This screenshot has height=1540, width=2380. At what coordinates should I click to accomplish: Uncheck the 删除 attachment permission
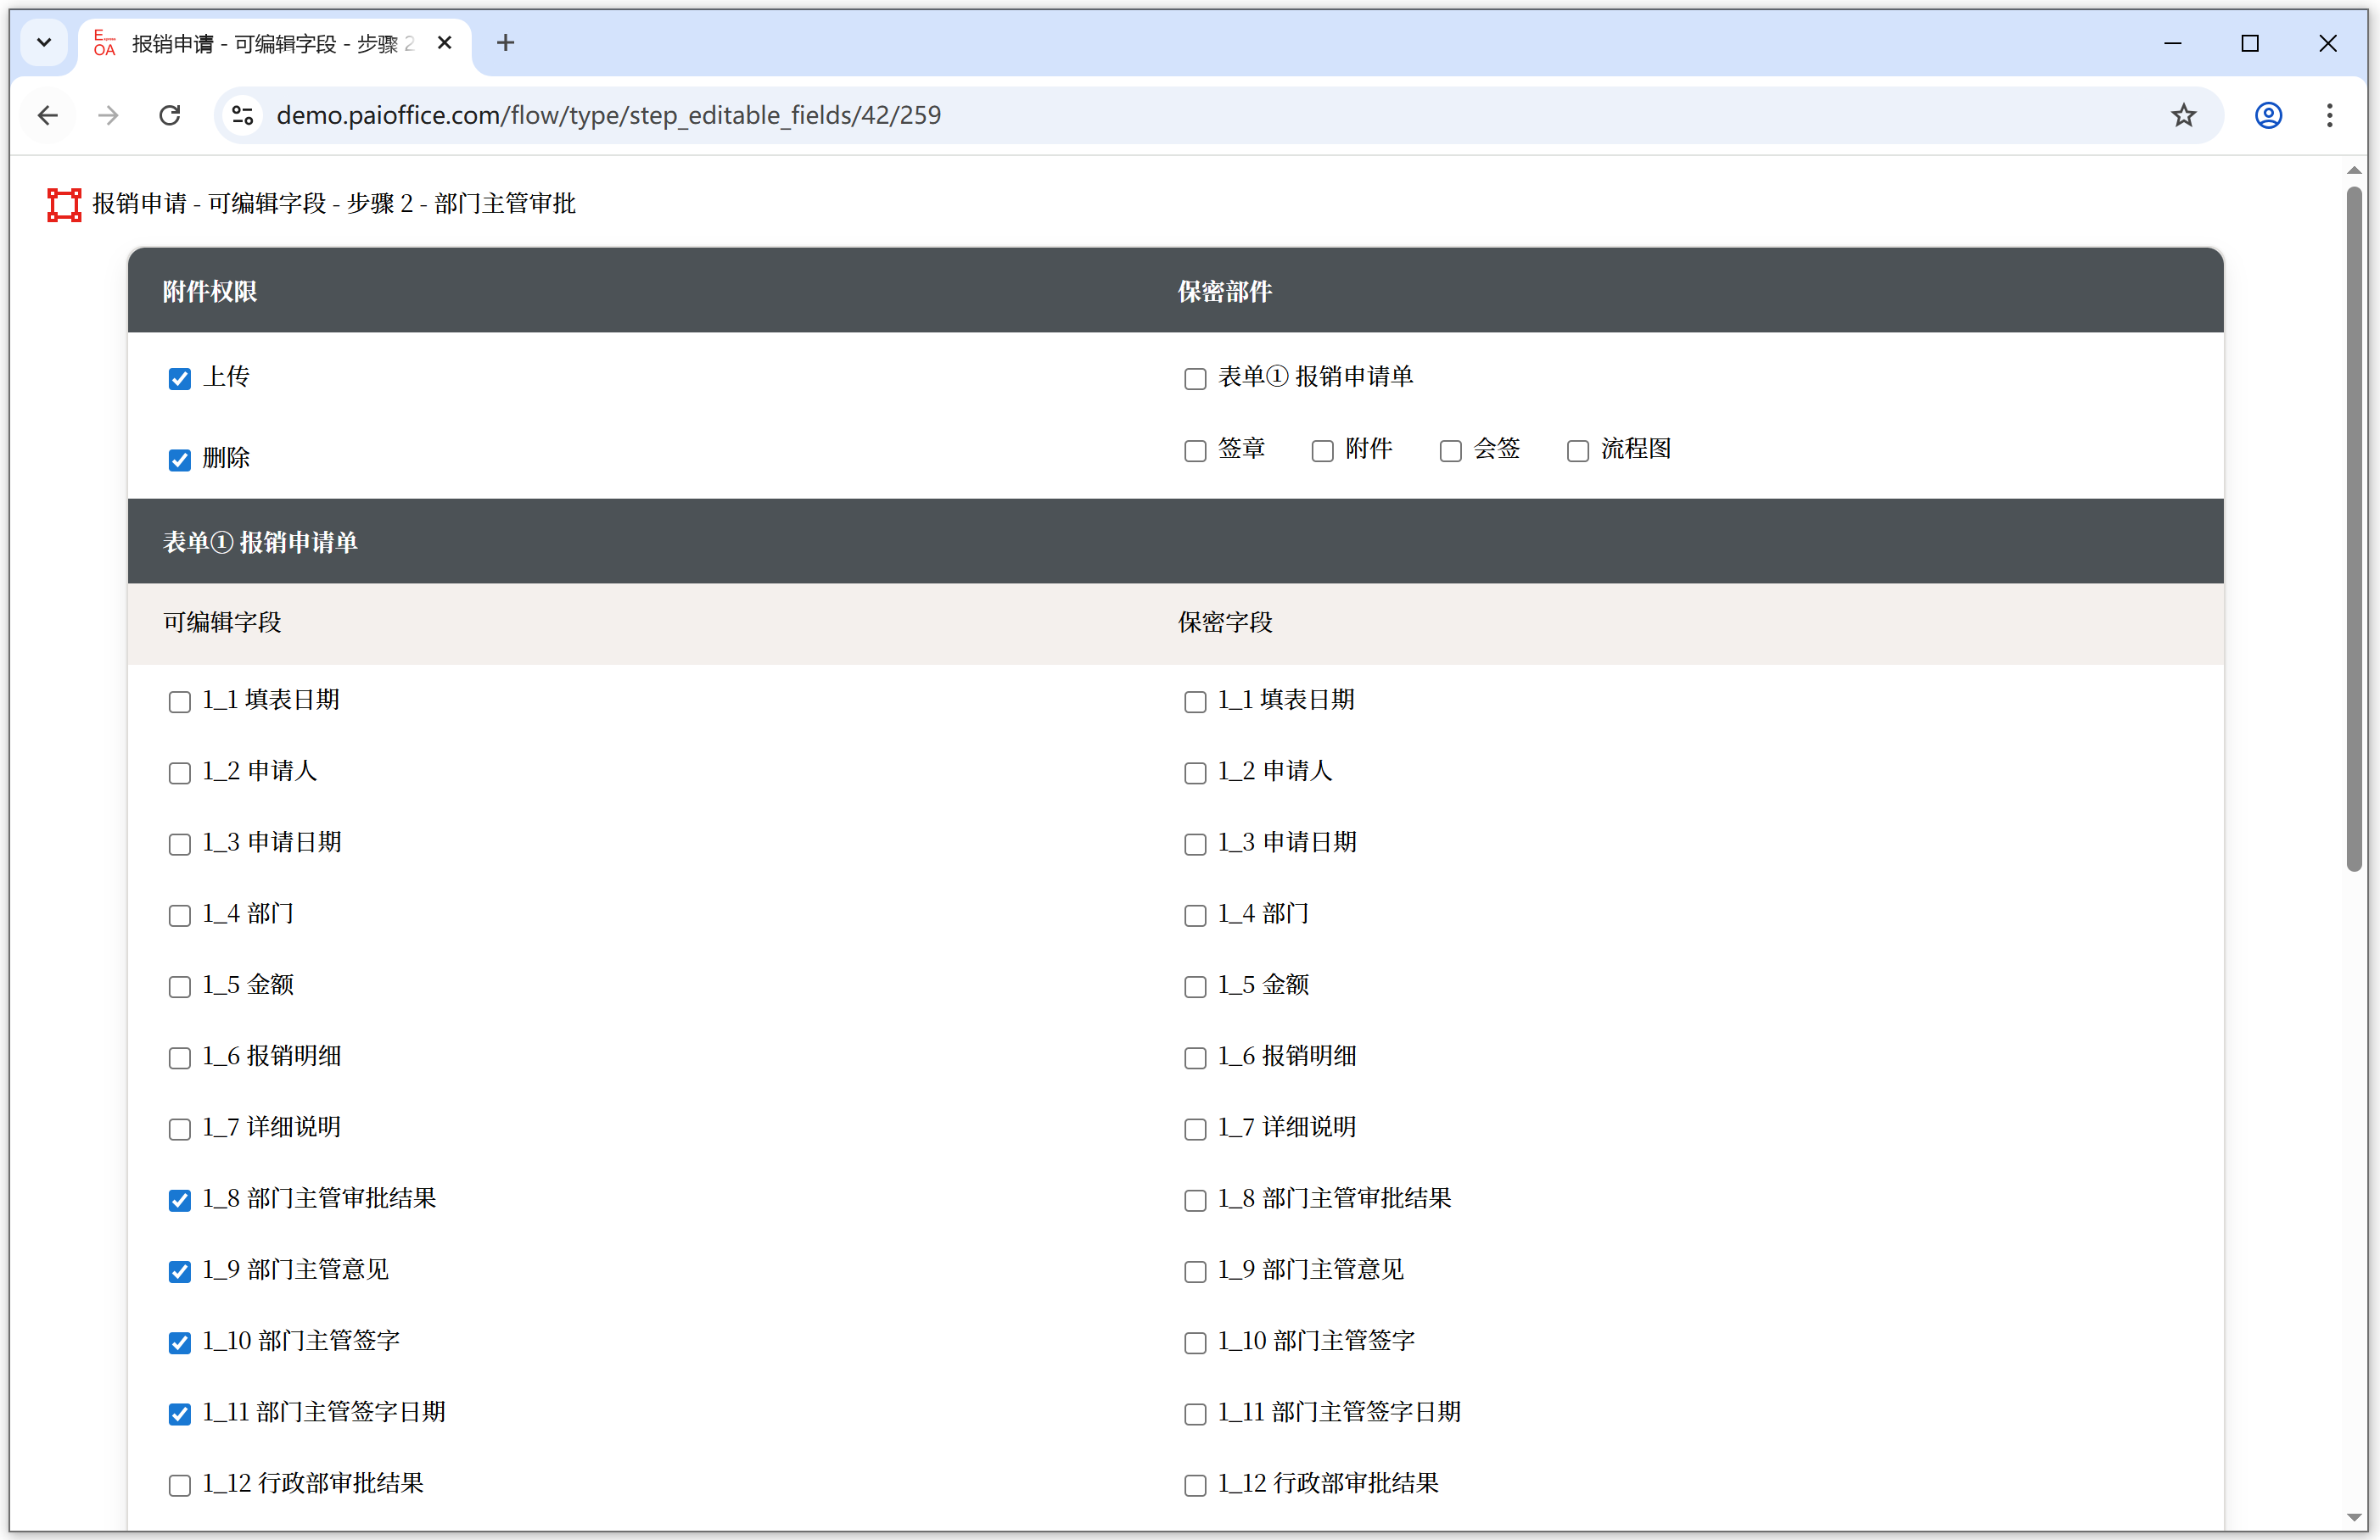(180, 460)
